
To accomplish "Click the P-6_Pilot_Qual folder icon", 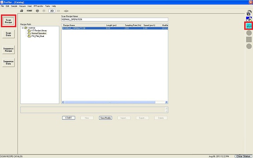I will (x=29, y=36).
